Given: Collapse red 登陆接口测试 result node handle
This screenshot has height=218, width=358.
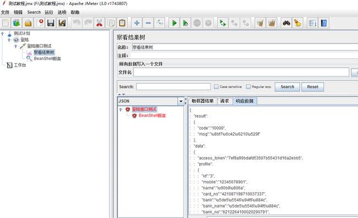Looking at the screenshot, I should 121,109.
